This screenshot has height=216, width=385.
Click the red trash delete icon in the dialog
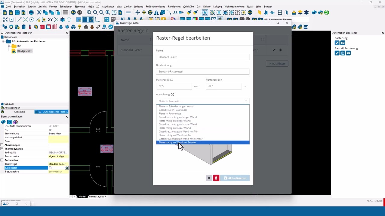pyautogui.click(x=216, y=178)
